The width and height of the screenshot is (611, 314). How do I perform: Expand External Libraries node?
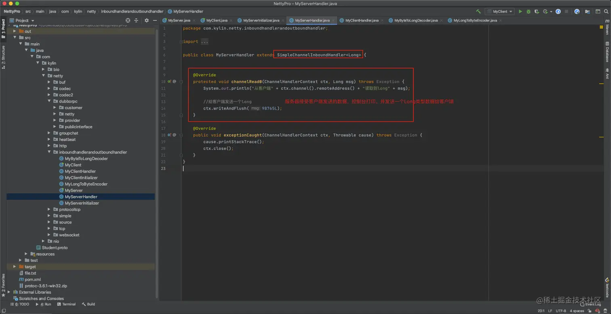tap(9, 292)
